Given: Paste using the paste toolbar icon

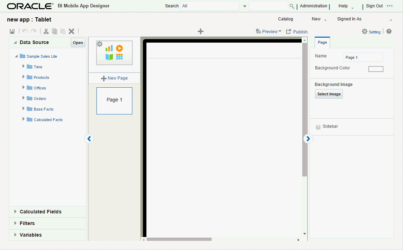Looking at the screenshot, I should click(63, 31).
